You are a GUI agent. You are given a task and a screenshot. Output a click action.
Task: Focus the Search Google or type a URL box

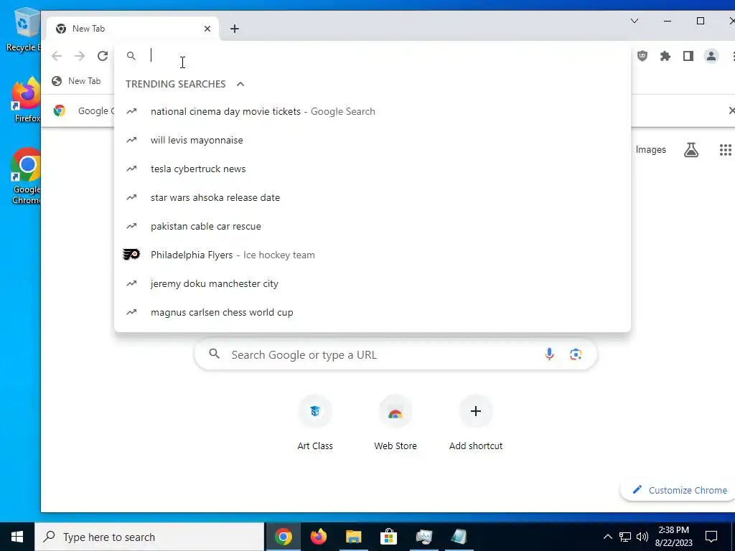[395, 354]
